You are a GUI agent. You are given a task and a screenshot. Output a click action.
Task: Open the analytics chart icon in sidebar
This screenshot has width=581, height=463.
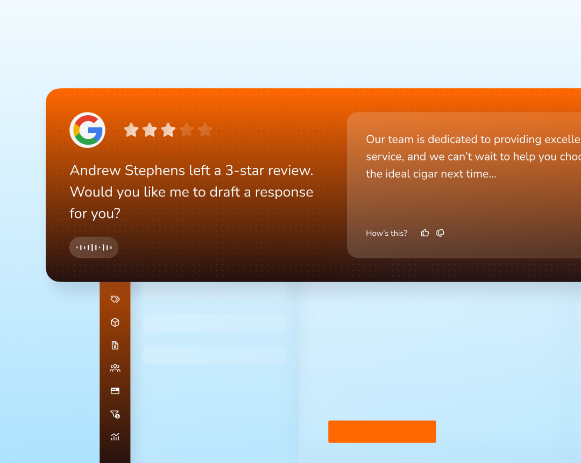pyautogui.click(x=115, y=437)
